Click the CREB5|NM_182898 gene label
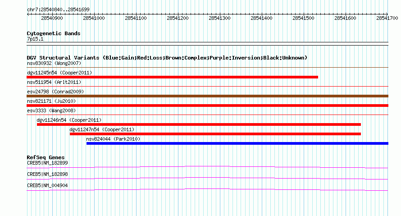Image resolution: width=401 pixels, height=216 pixels. [x=47, y=174]
